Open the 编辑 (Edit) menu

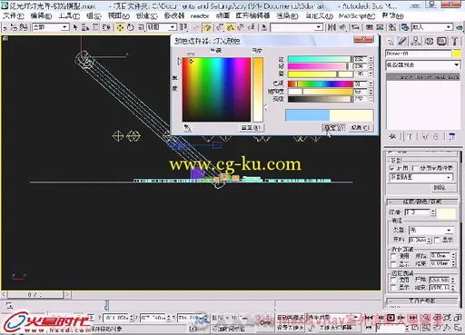(x=41, y=15)
